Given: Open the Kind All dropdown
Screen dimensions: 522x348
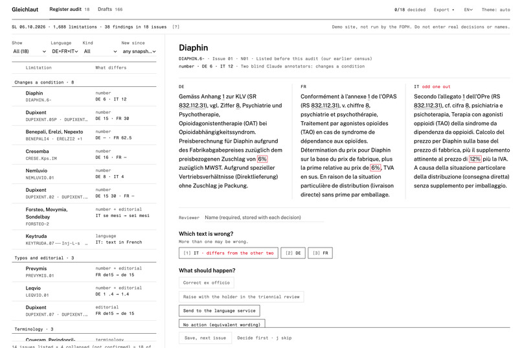Looking at the screenshot, I should click(100, 51).
